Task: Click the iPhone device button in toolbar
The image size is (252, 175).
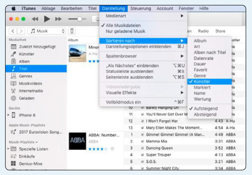Action: 72,31
